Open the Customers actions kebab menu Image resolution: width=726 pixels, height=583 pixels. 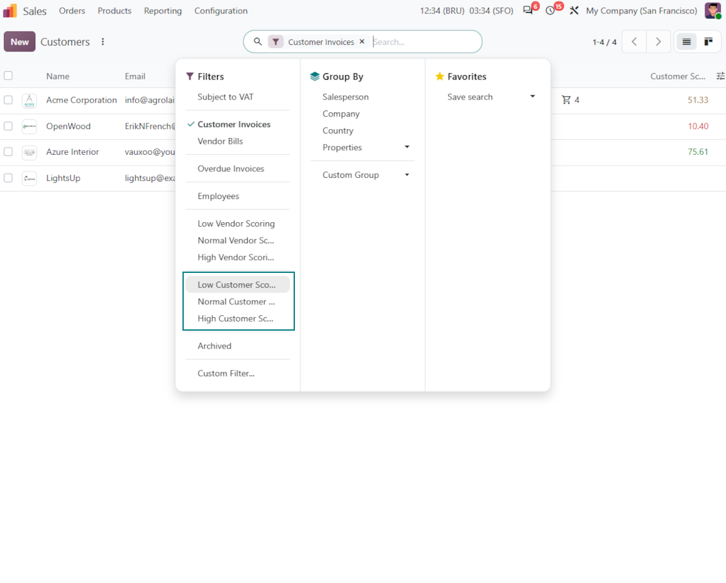click(103, 42)
